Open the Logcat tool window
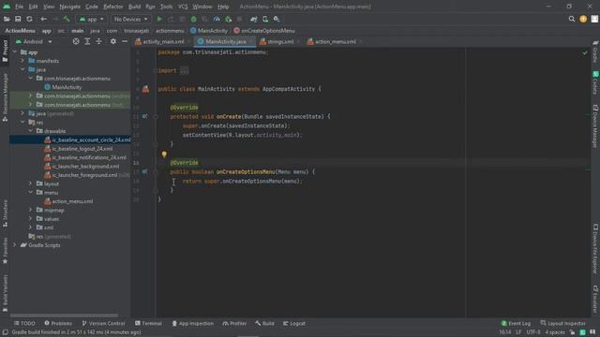 pos(294,323)
